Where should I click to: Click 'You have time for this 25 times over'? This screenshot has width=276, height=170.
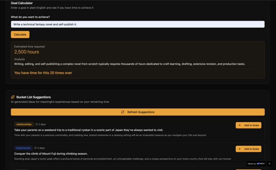43,73
